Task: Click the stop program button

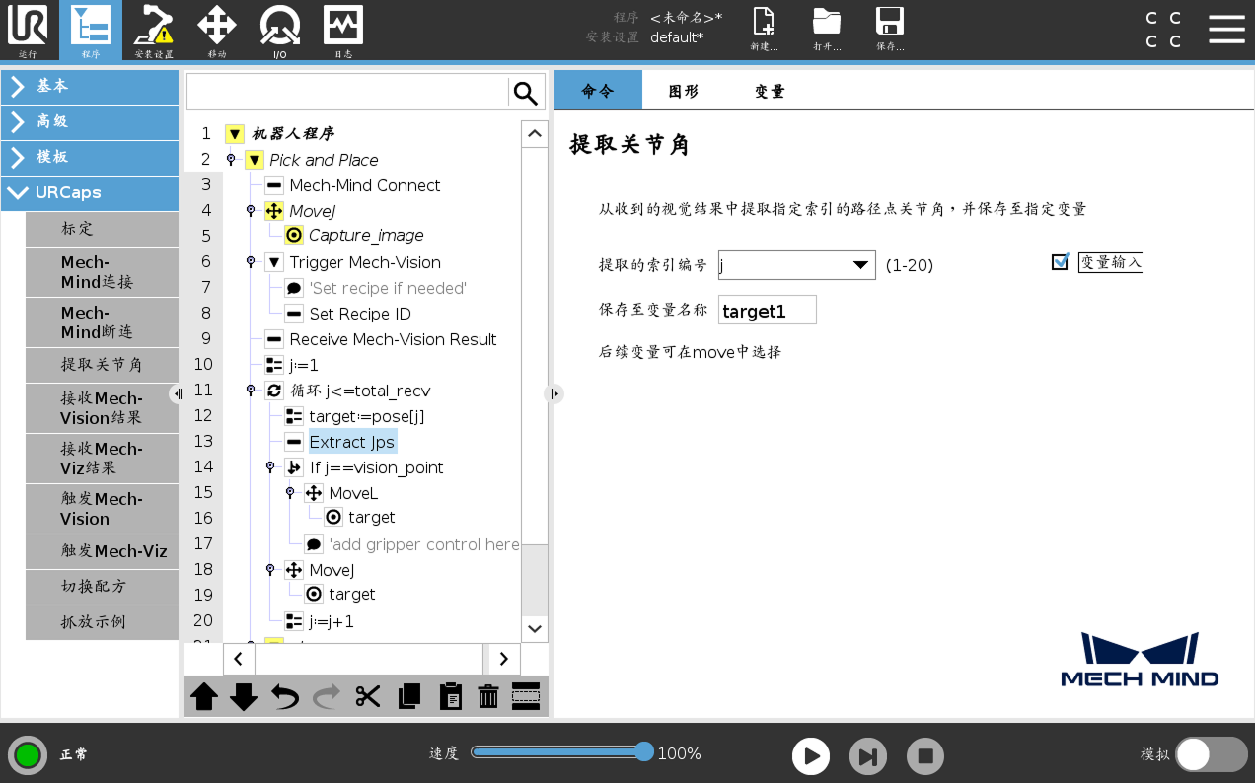Action: [925, 756]
